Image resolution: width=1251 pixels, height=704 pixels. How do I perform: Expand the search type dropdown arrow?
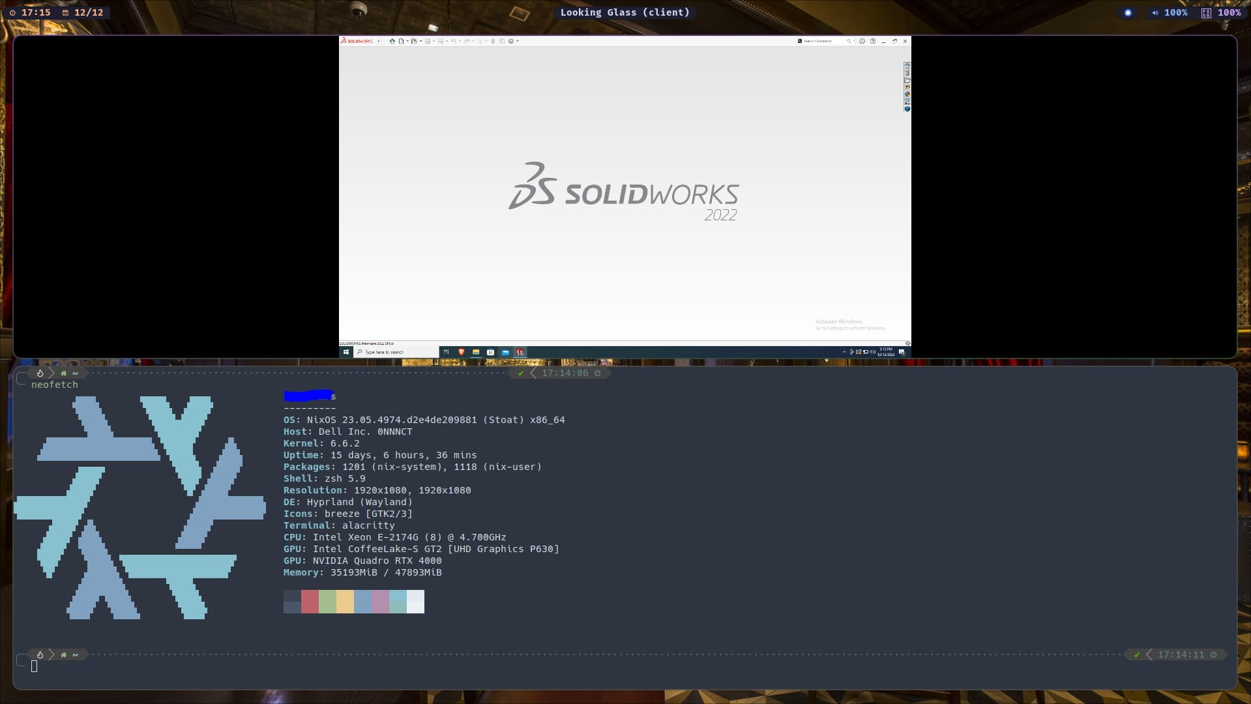pos(854,41)
